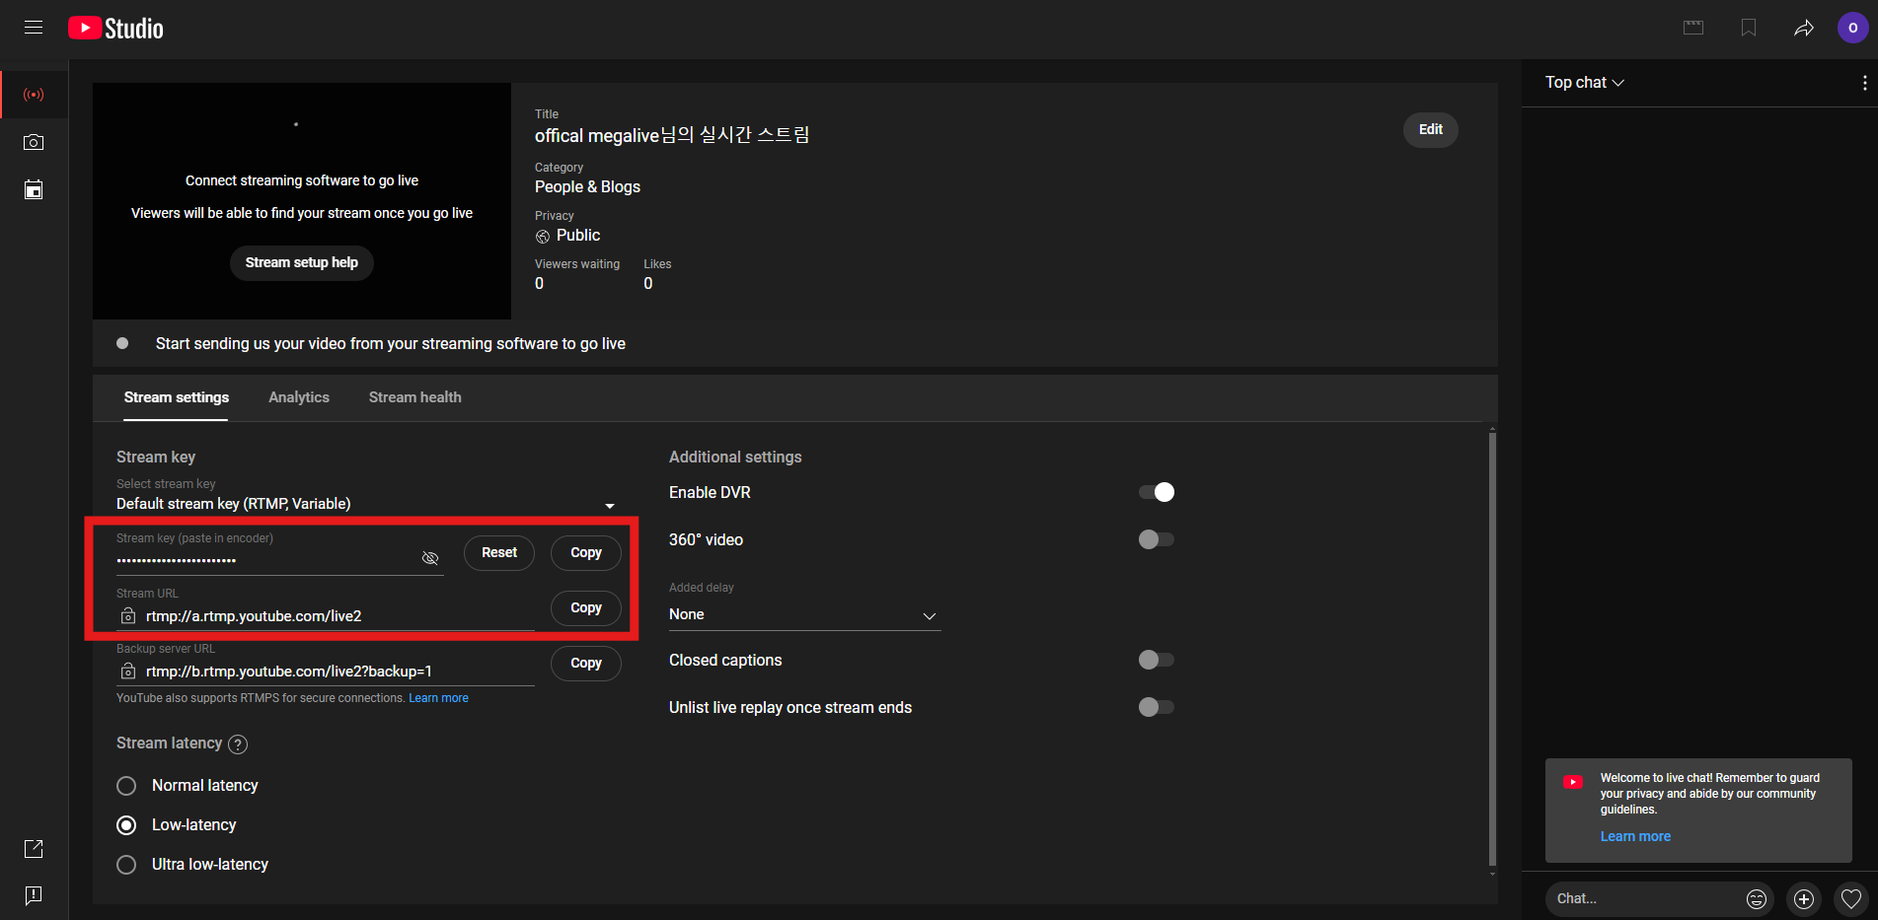Image resolution: width=1878 pixels, height=920 pixels.
Task: Open the Webcam option in sidebar
Action: point(34,142)
